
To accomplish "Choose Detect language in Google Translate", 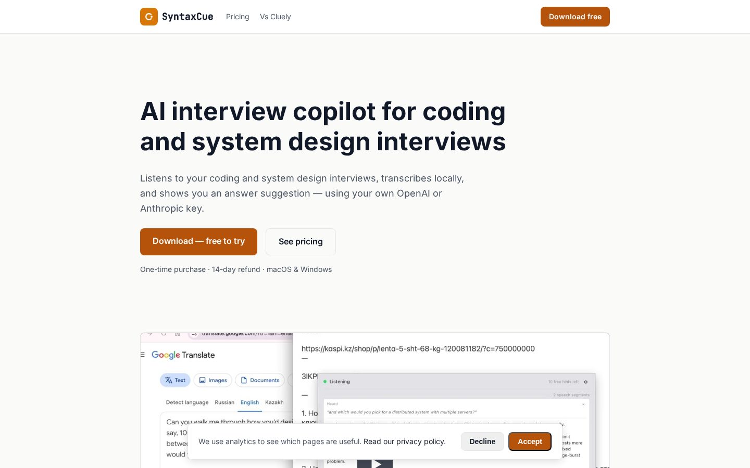I will click(187, 402).
